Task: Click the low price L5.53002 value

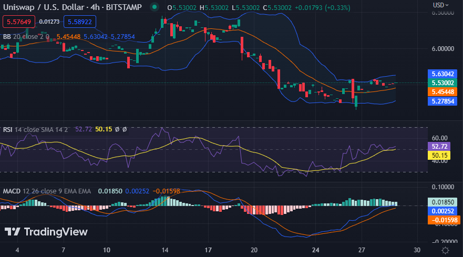Action: click(x=246, y=8)
